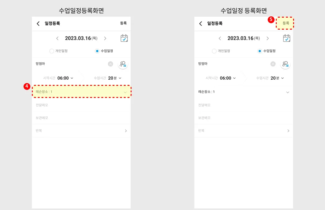Click 전달메모 input field on right screen

(244, 105)
